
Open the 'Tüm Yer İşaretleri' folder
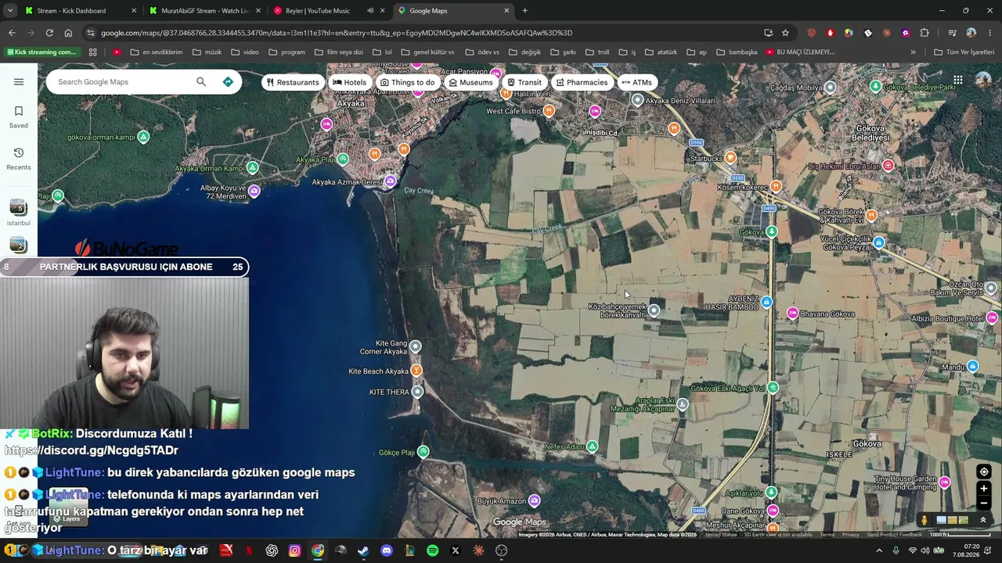tap(964, 52)
